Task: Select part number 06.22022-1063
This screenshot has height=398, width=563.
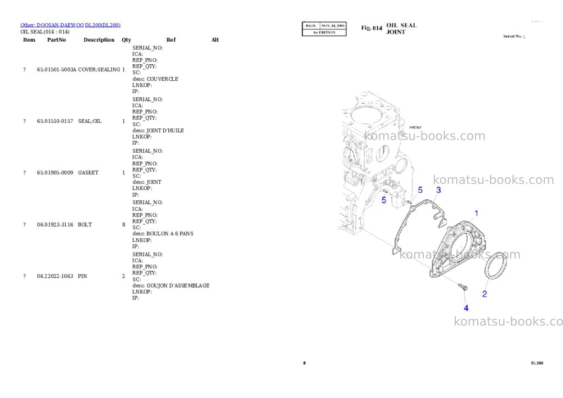Action: click(55, 277)
